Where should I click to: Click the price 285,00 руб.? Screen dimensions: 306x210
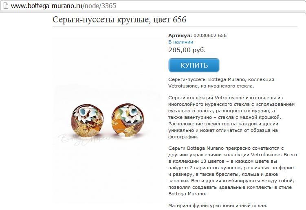point(187,50)
